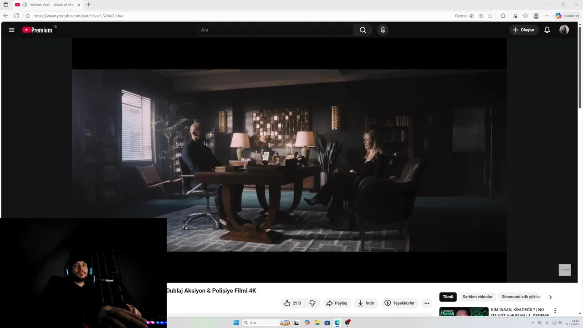583x328 pixels.
Task: Click the channel watermark in video corner
Action: coord(565,270)
